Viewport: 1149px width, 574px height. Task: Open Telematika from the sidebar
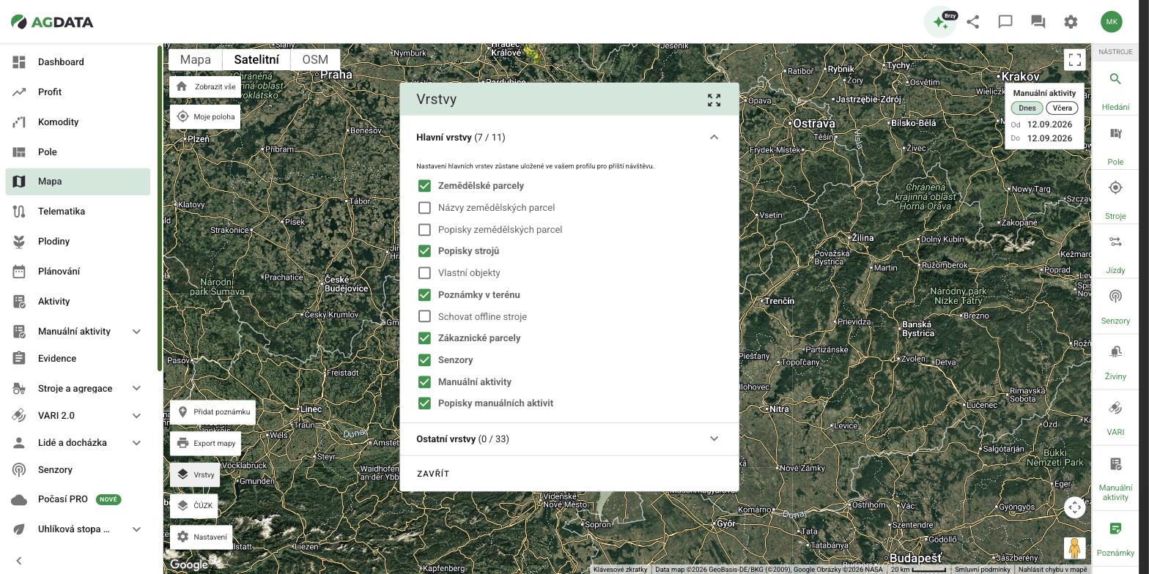78,212
